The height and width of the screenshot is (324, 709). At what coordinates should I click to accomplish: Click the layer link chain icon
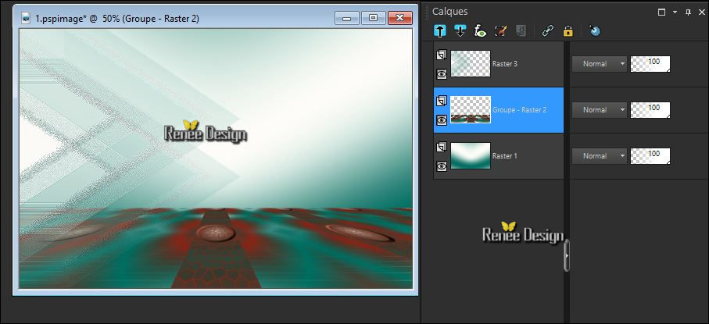point(547,30)
